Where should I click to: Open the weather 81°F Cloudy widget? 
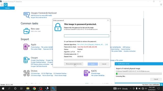(120, 88)
